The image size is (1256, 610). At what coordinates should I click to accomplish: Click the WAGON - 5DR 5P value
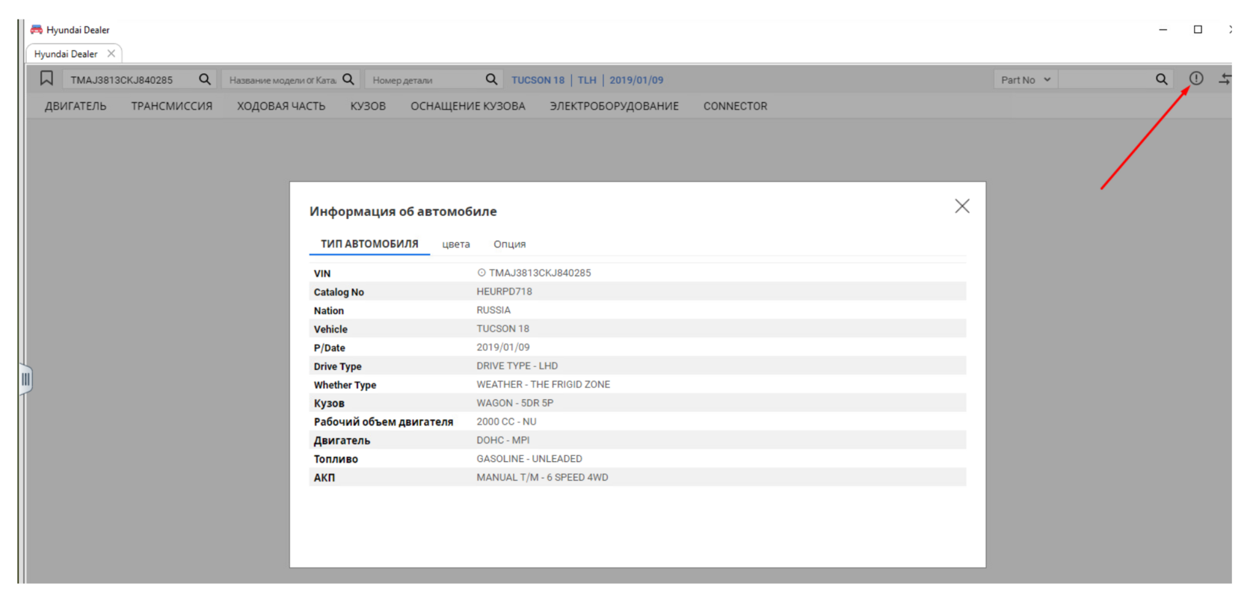(515, 403)
